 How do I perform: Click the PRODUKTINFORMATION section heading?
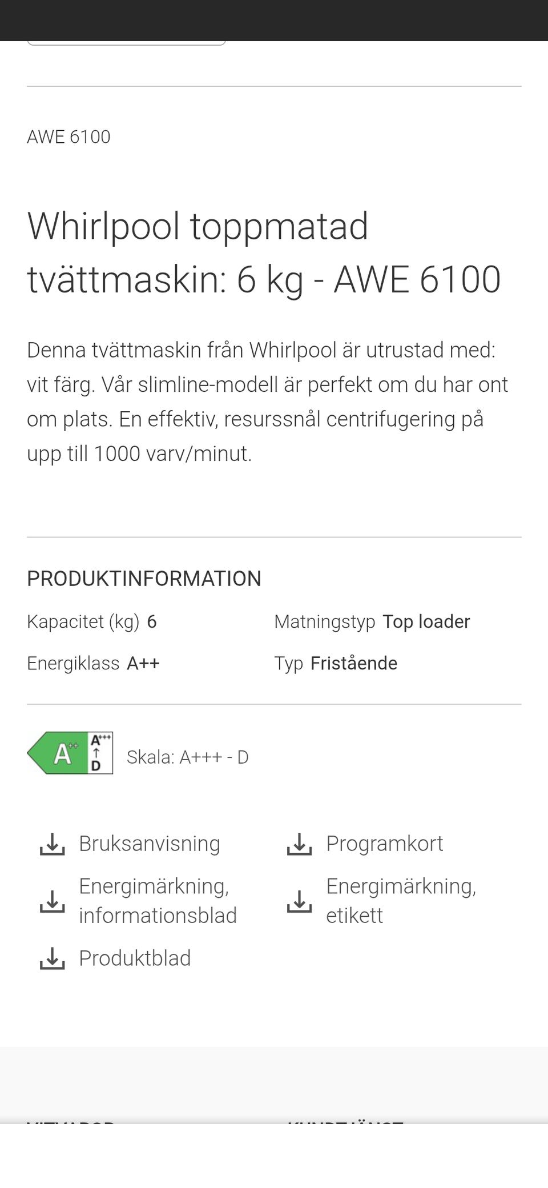(144, 579)
